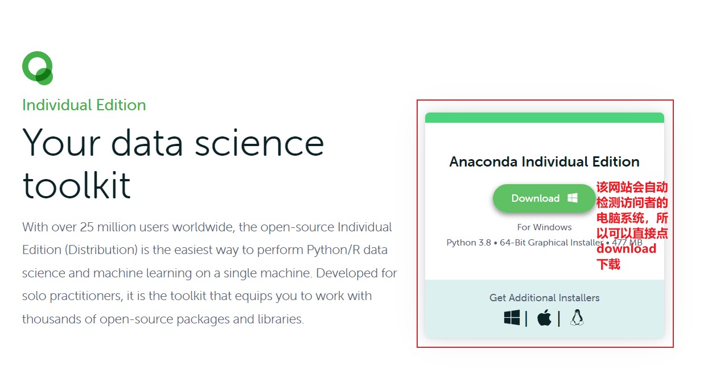
Task: Click the For Windows label
Action: coord(544,227)
